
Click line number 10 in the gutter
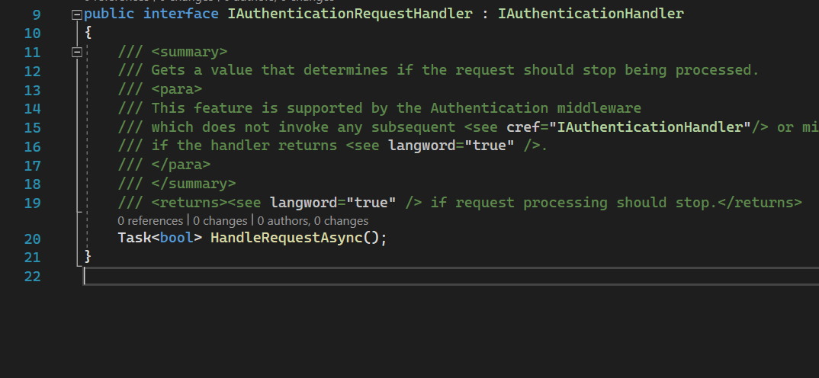tap(32, 34)
